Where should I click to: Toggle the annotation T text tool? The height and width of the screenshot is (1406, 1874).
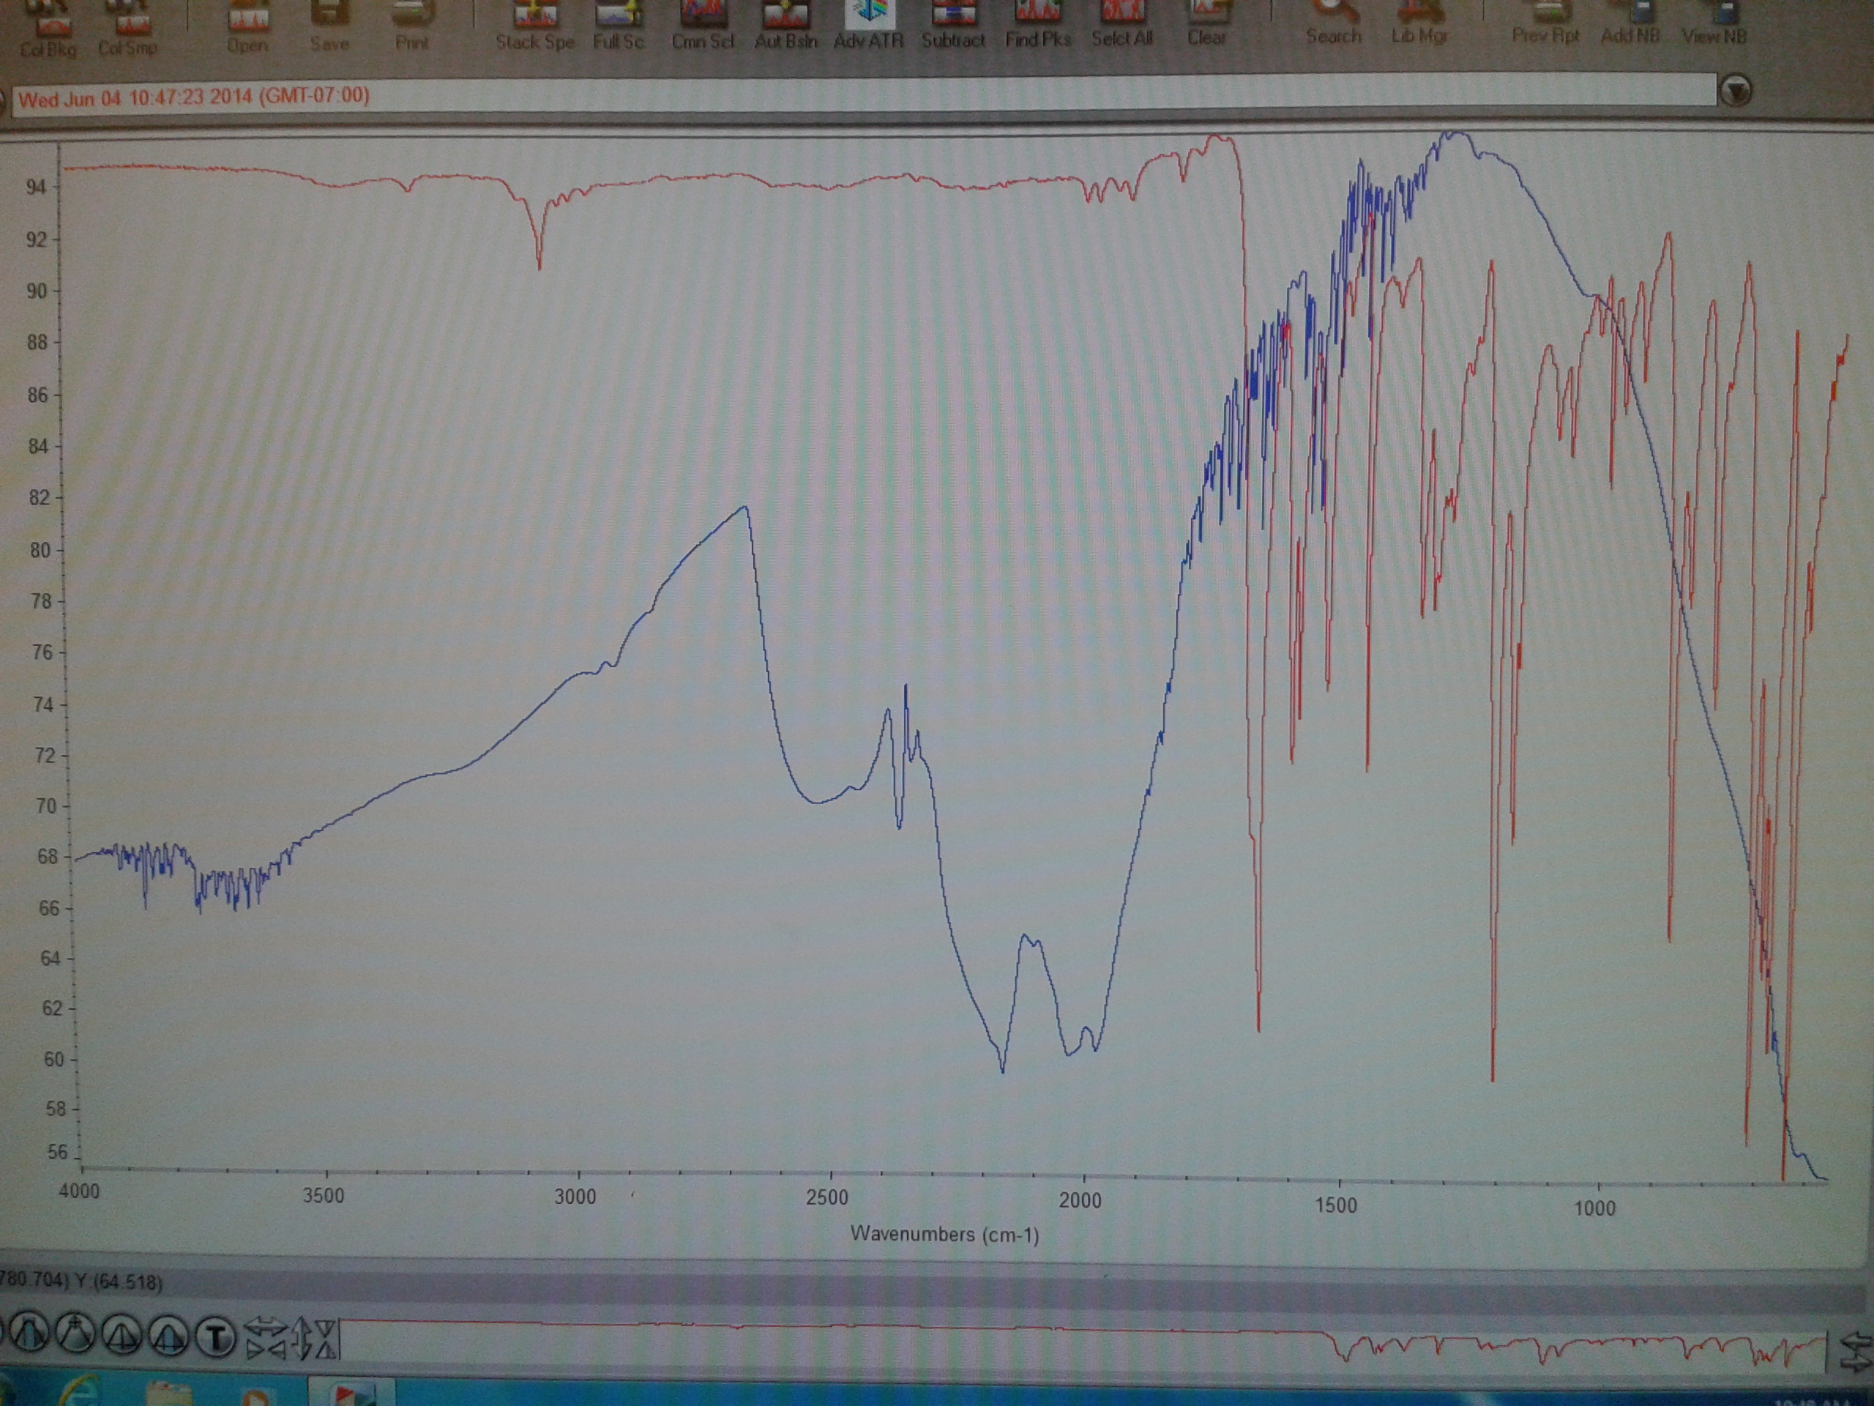click(215, 1338)
